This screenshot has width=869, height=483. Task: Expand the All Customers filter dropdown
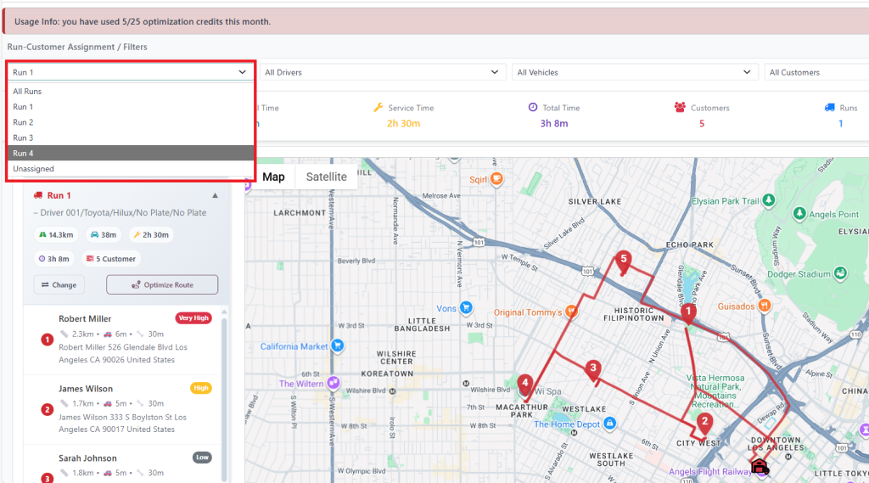coord(815,72)
